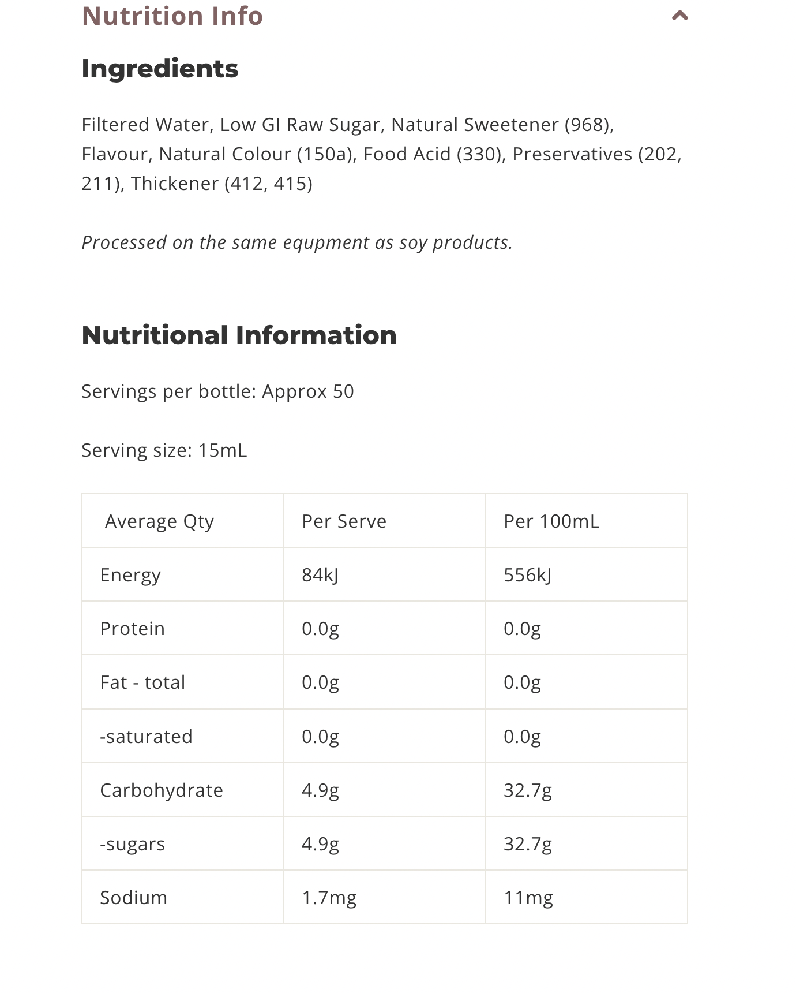Select the Fat - total row label
Viewport: 796px width, 993px height.
pyautogui.click(x=142, y=682)
